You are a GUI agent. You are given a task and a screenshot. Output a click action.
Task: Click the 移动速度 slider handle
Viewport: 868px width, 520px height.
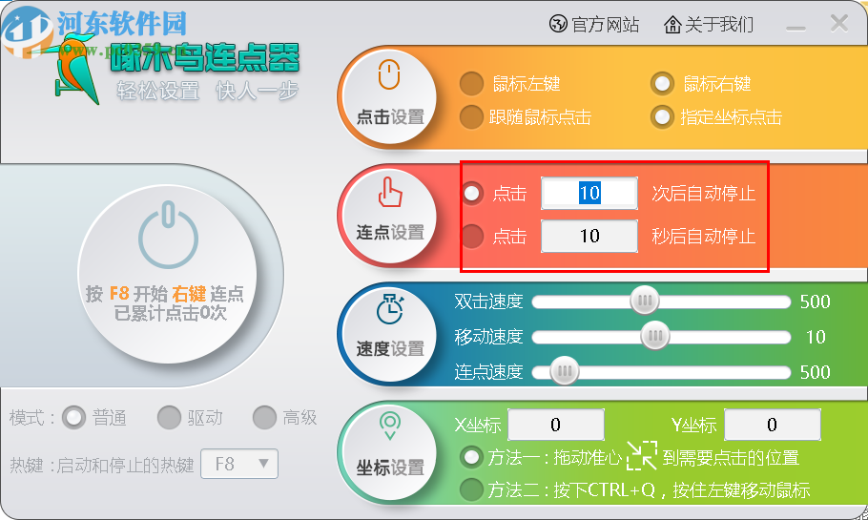point(655,336)
